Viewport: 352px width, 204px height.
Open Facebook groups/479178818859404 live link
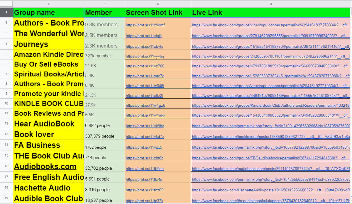tap(271, 66)
